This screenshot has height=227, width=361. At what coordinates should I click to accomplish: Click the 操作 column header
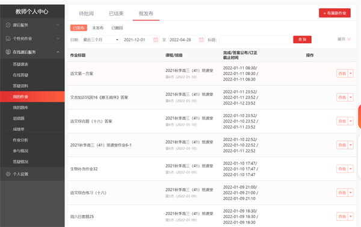310,55
